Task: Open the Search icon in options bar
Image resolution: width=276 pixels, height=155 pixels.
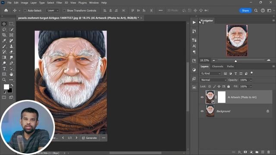Action: point(256,10)
